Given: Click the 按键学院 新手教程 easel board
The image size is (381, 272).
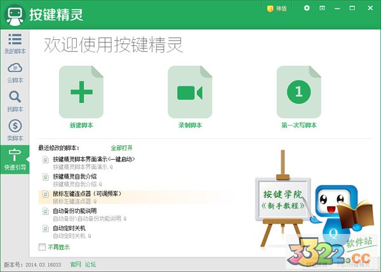Looking at the screenshot, I should point(283,199).
